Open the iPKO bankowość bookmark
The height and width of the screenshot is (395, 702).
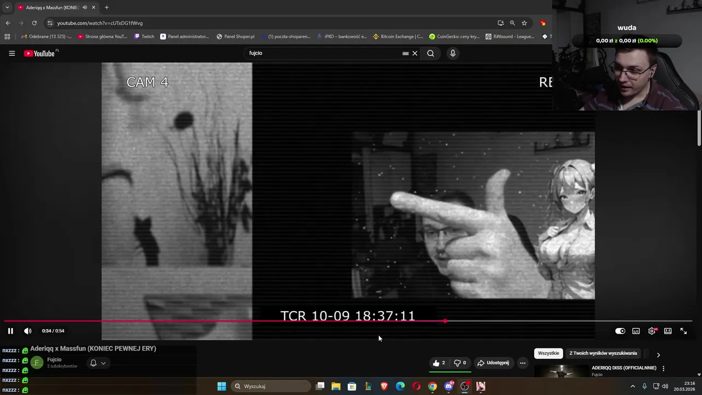tap(342, 37)
